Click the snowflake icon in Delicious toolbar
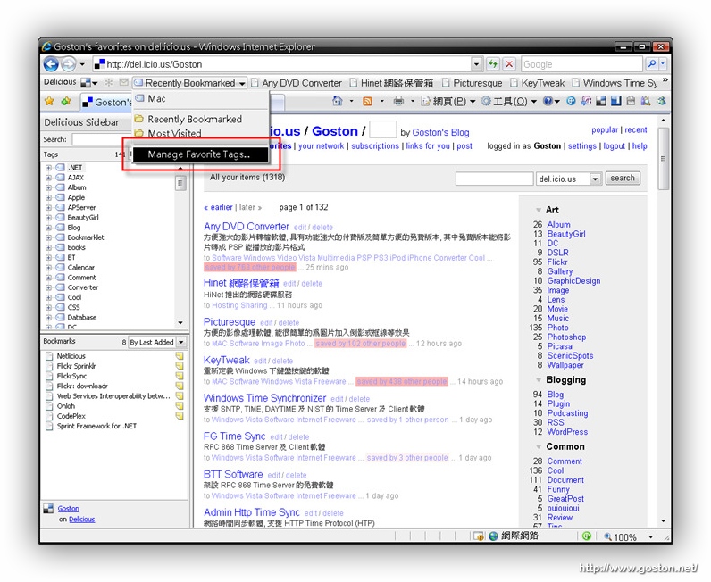 [109, 82]
